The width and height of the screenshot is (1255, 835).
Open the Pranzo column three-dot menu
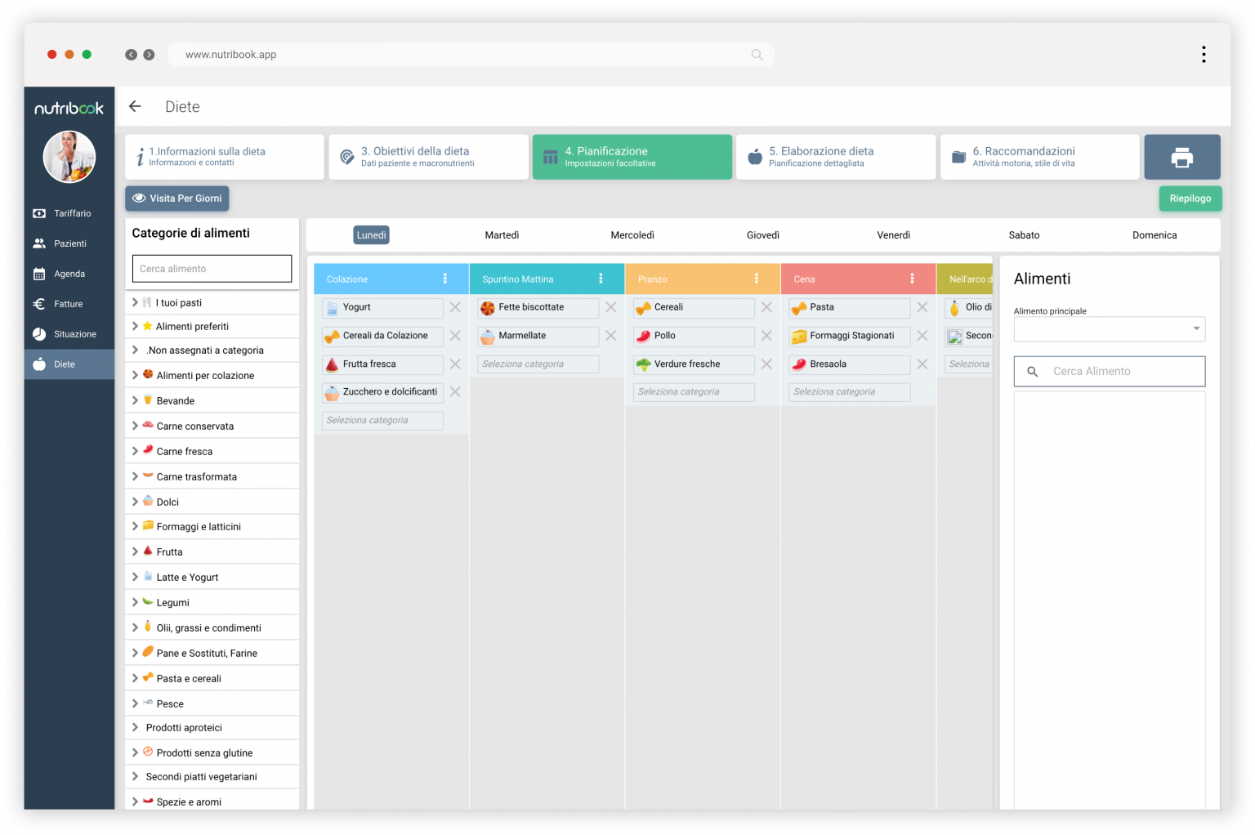tap(757, 279)
